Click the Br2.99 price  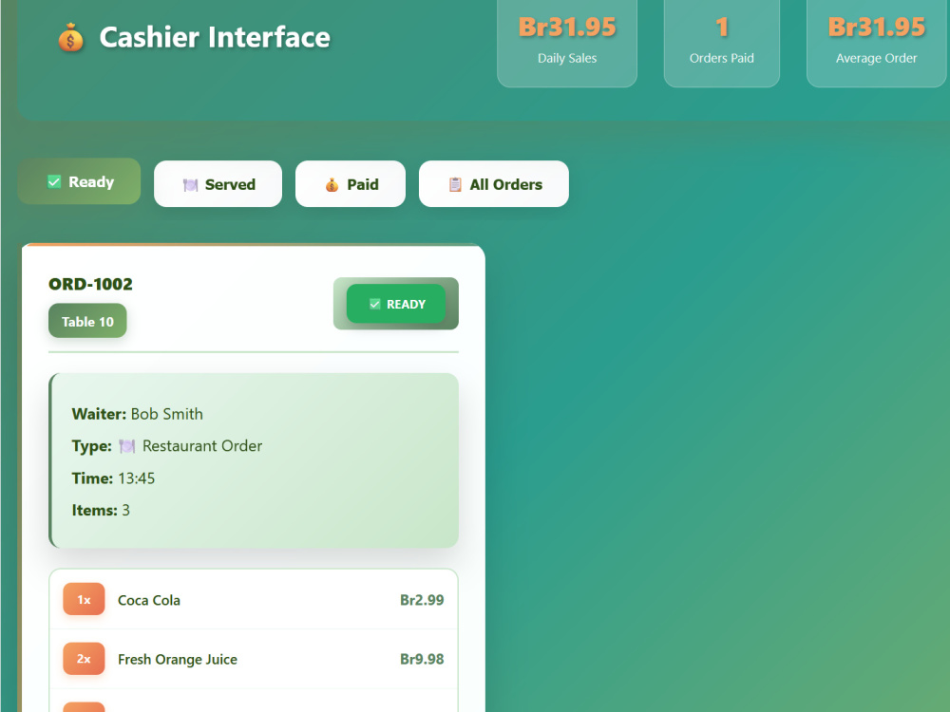tap(422, 600)
